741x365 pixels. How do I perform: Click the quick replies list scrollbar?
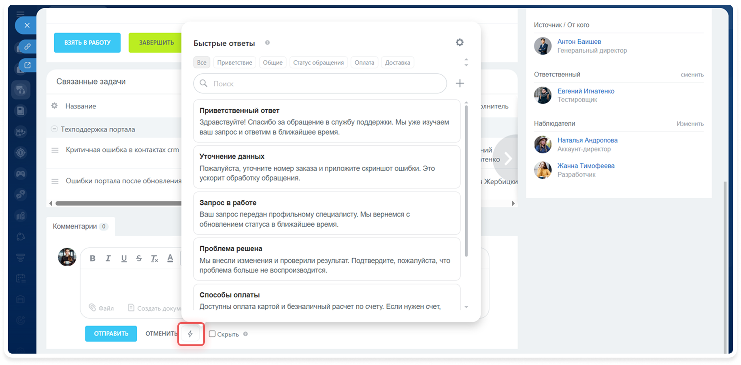tap(466, 180)
